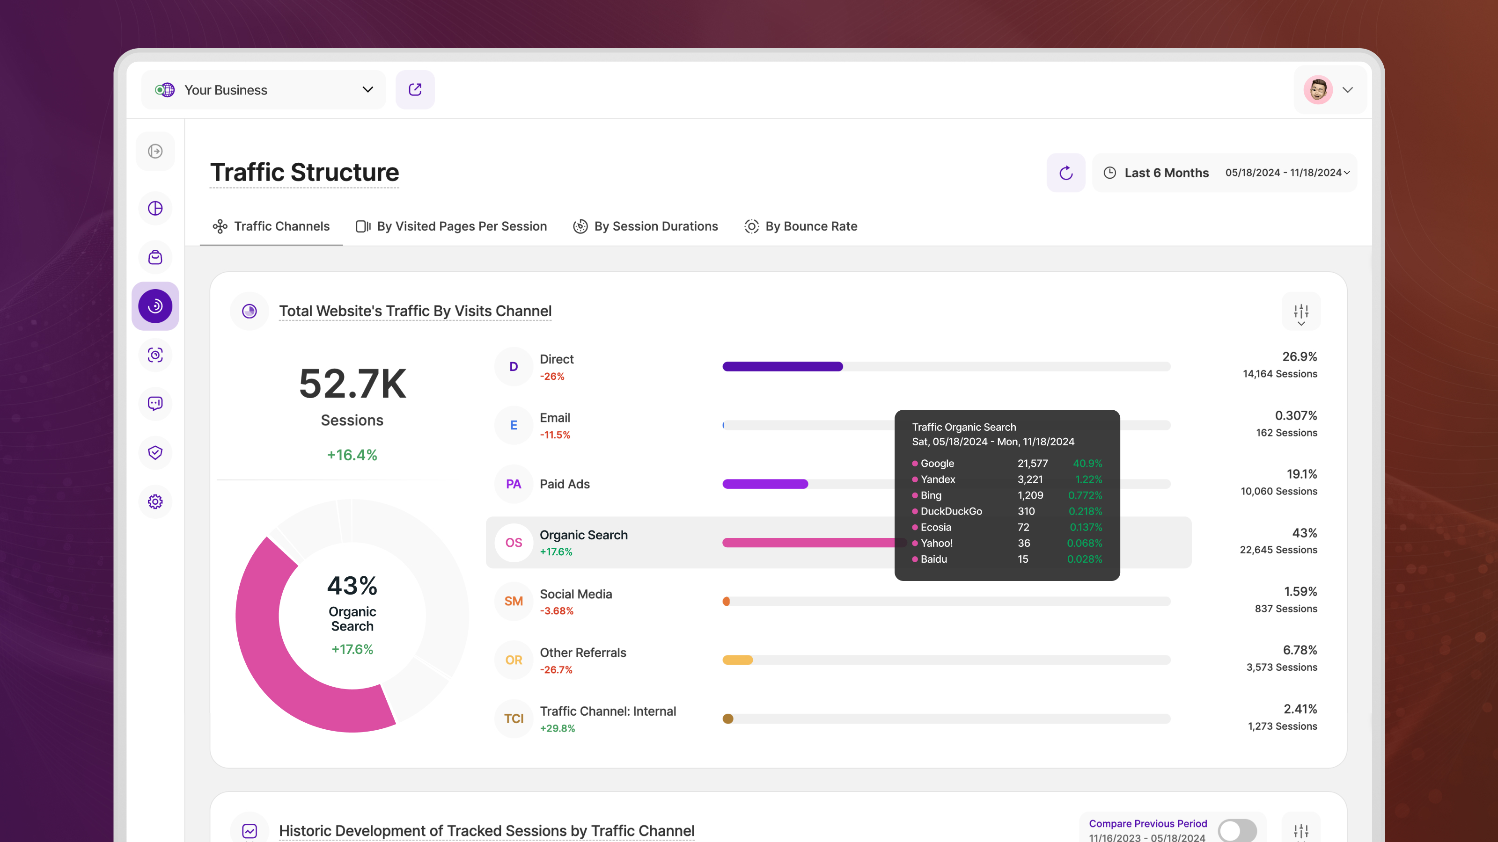
Task: Switch to By Bounce Rate tab
Action: (x=801, y=226)
